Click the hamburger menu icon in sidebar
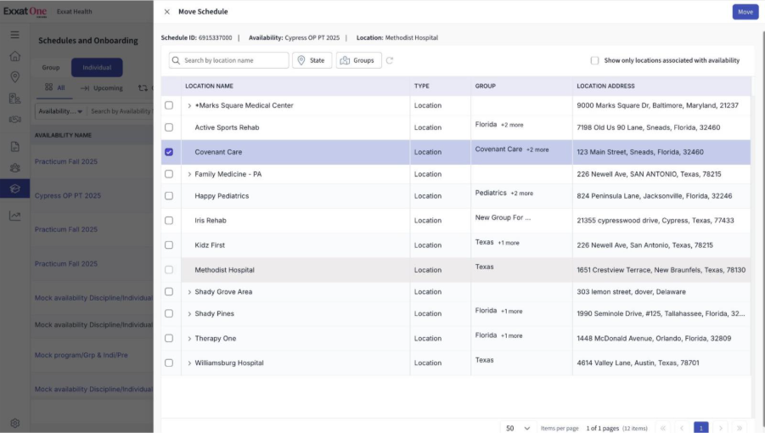765x433 pixels. point(14,35)
